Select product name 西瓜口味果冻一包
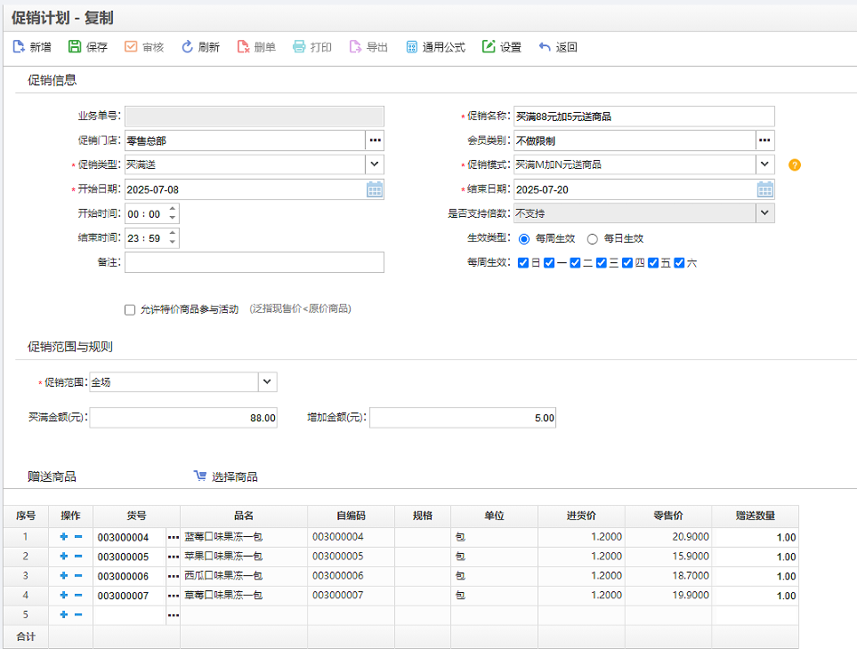 [223, 576]
